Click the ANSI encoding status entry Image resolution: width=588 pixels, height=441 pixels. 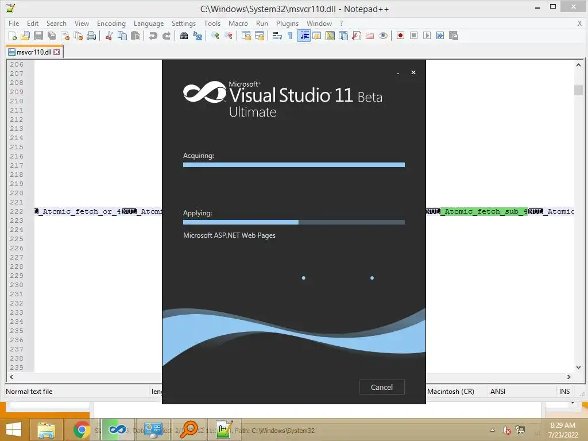pyautogui.click(x=498, y=392)
